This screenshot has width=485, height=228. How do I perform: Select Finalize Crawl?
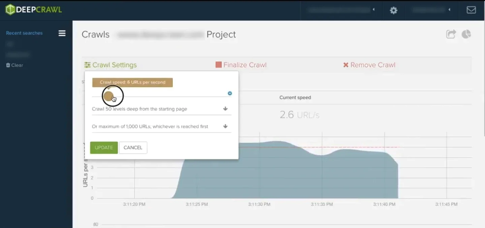[241, 65]
